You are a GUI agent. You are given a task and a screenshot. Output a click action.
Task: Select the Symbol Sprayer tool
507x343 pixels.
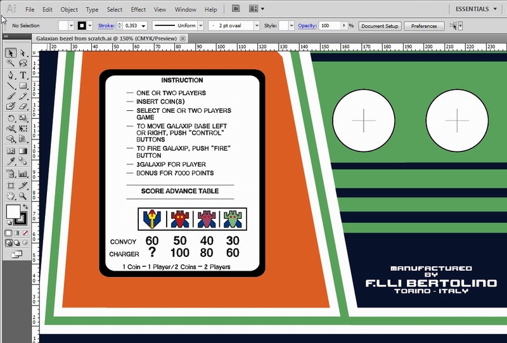point(11,174)
